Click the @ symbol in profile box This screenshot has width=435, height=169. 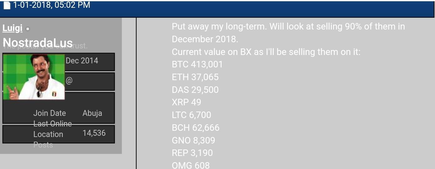pyautogui.click(x=69, y=81)
